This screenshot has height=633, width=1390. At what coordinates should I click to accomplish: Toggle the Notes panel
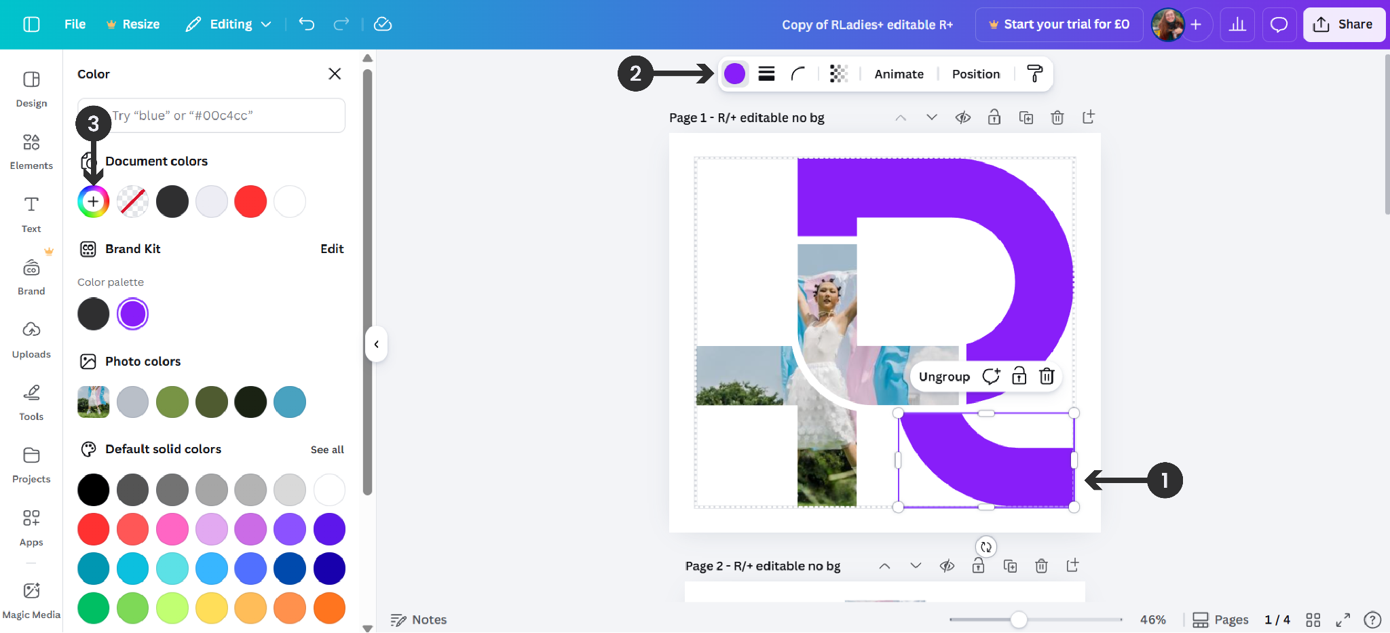419,620
